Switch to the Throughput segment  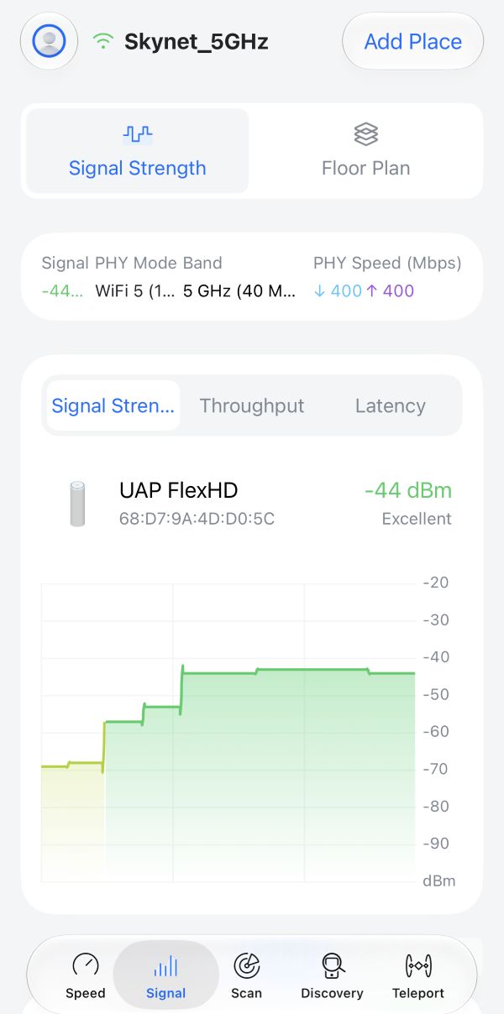[252, 405]
